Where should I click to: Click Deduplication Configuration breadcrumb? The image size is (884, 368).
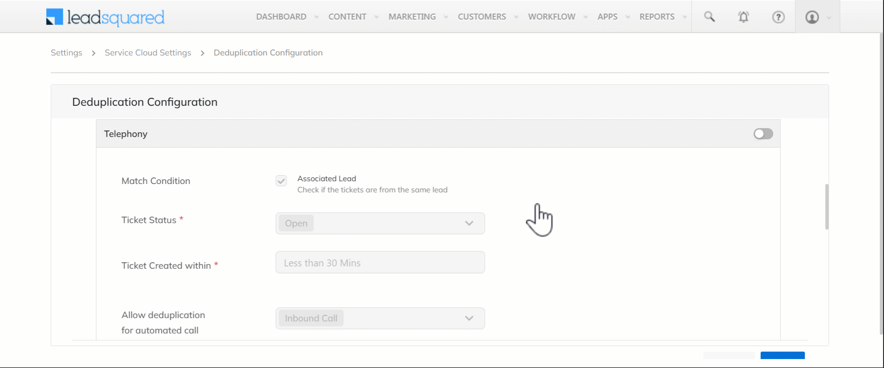268,53
